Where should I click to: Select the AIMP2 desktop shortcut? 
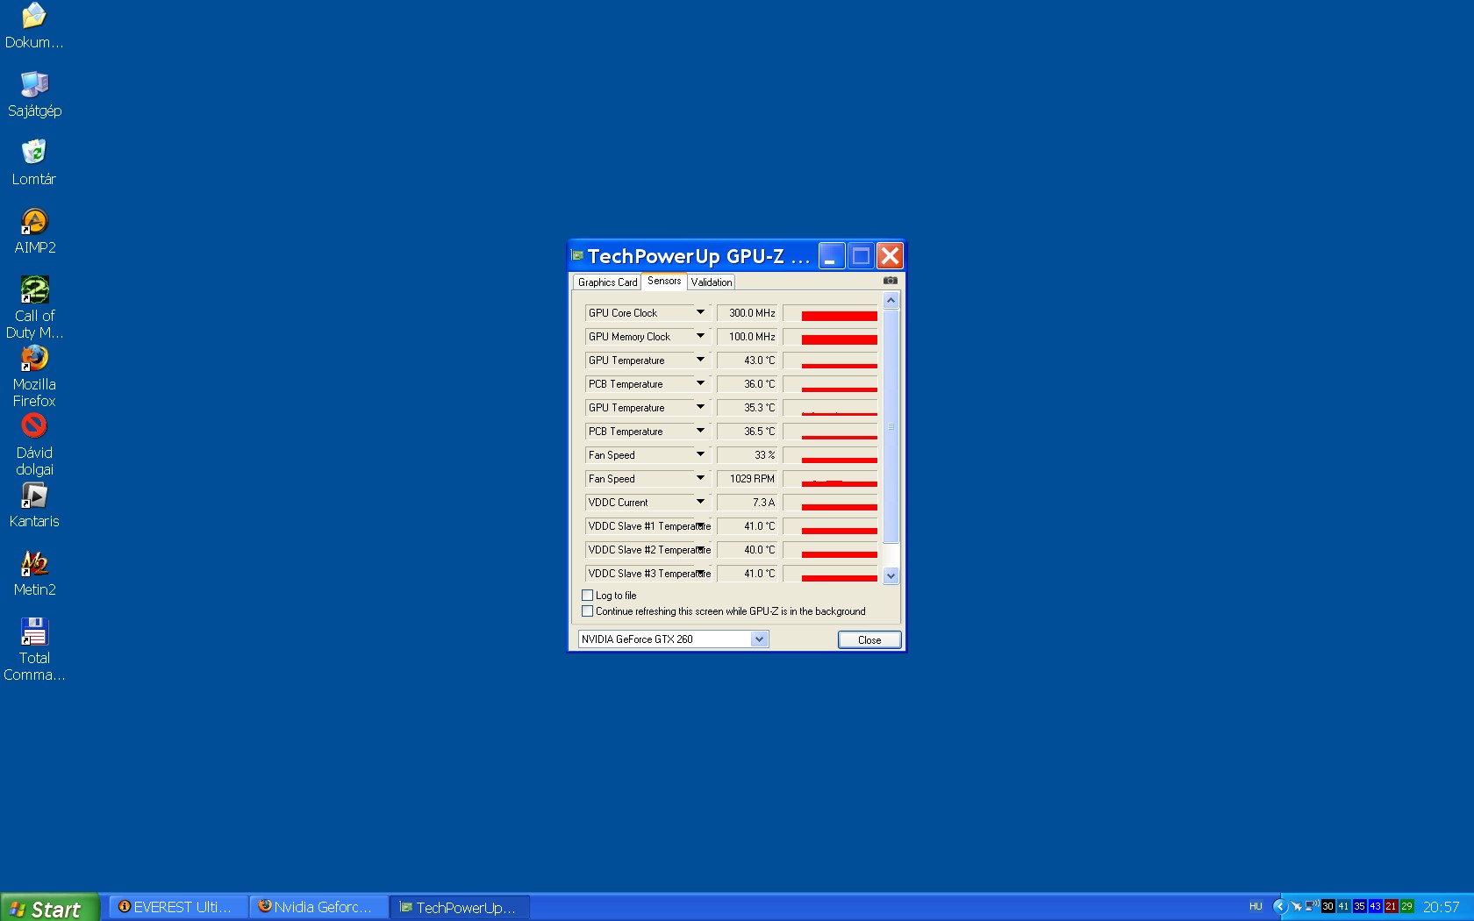[x=34, y=232]
